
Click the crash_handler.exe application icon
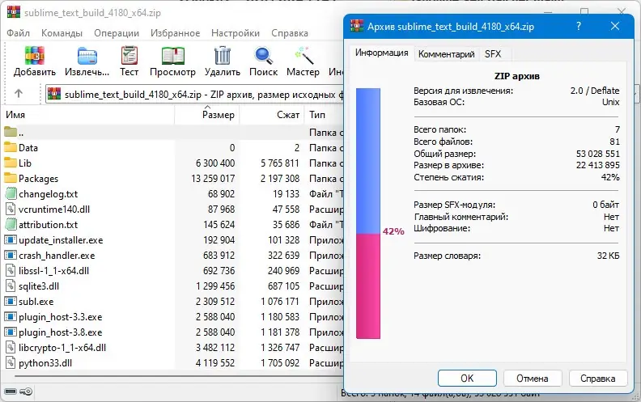[x=11, y=256]
